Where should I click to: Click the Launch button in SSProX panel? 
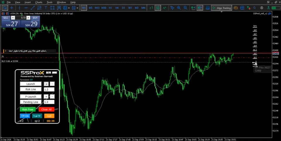pos(31,84)
